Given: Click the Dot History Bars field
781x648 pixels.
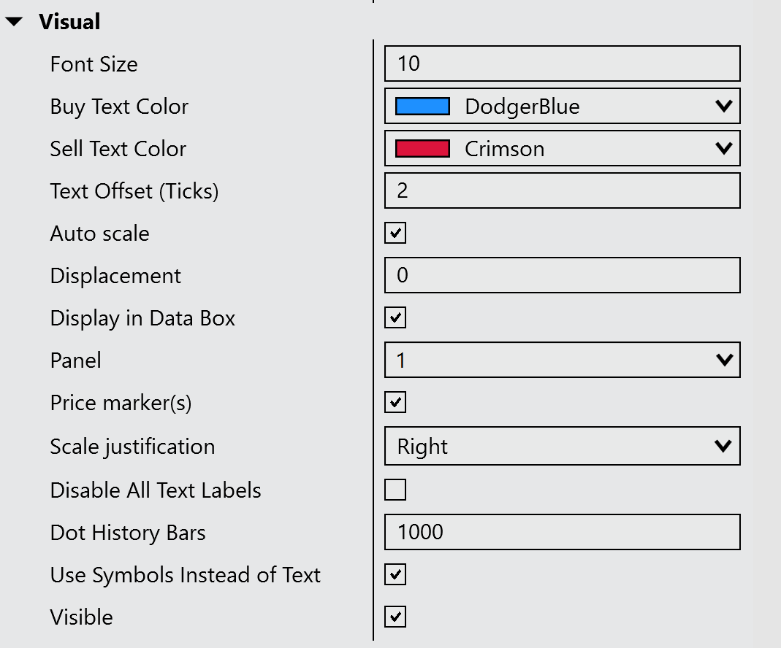Looking at the screenshot, I should point(562,532).
